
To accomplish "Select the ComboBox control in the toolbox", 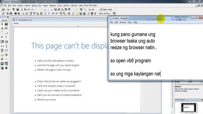I will [x=2, y=41].
